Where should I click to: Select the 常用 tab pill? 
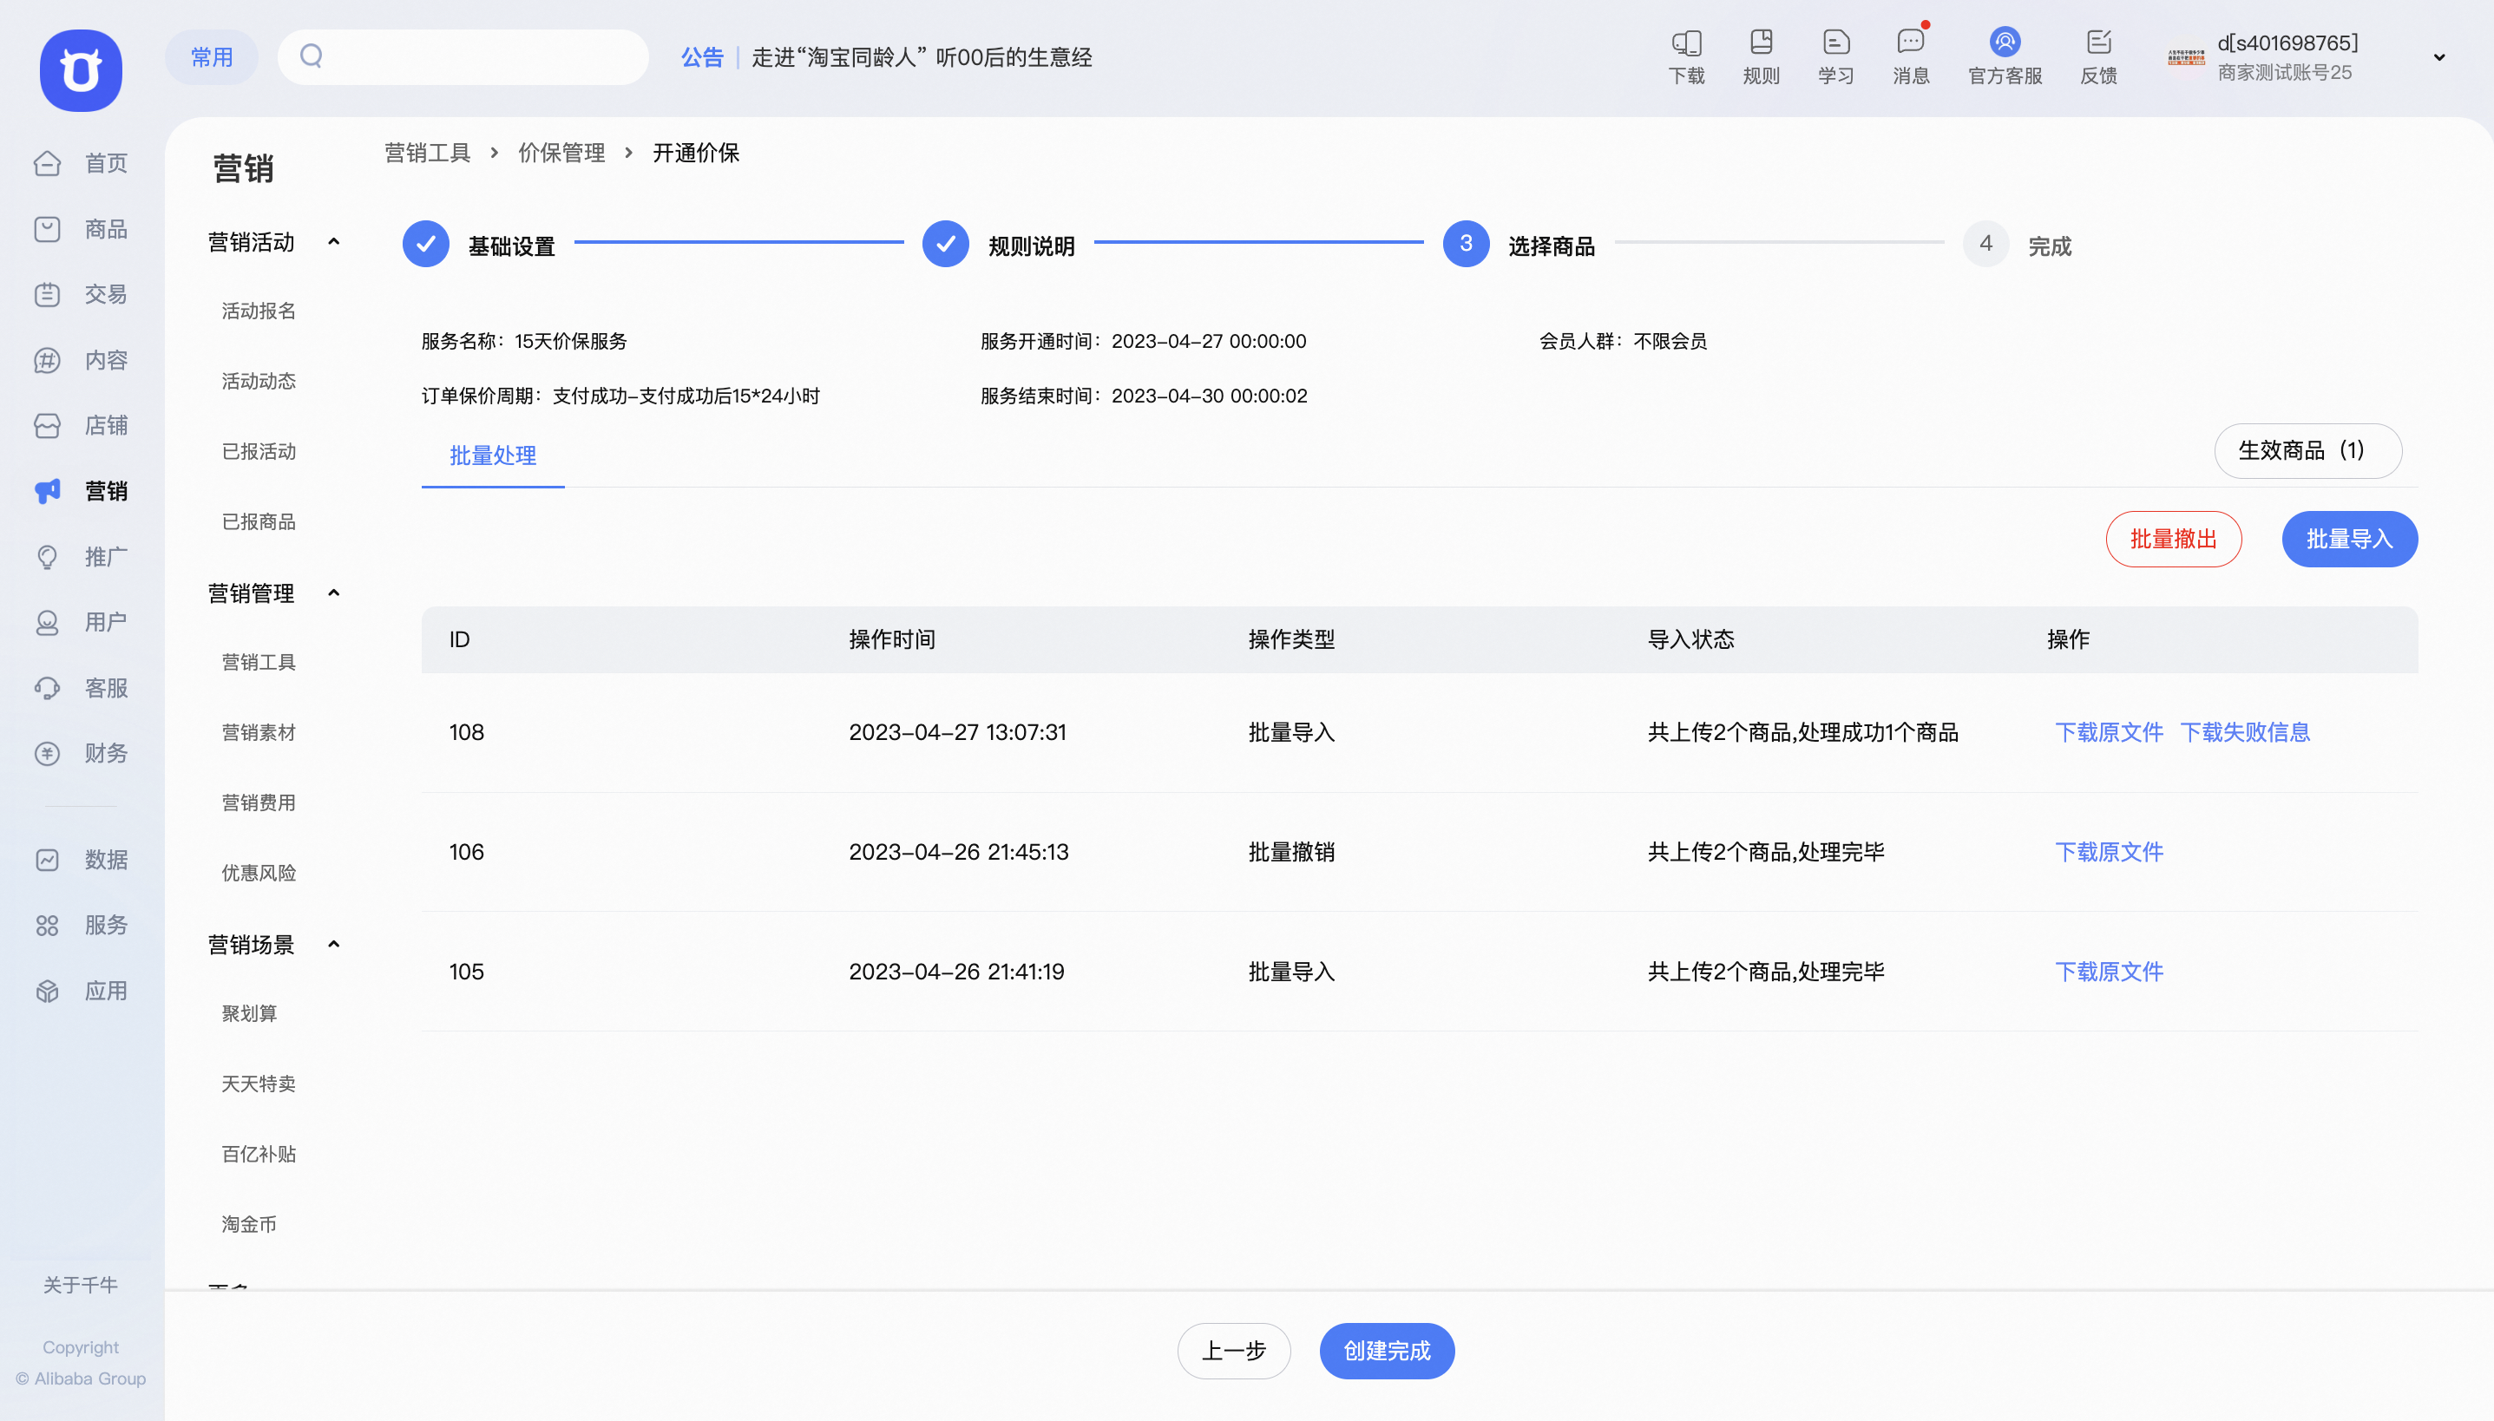tap(212, 56)
